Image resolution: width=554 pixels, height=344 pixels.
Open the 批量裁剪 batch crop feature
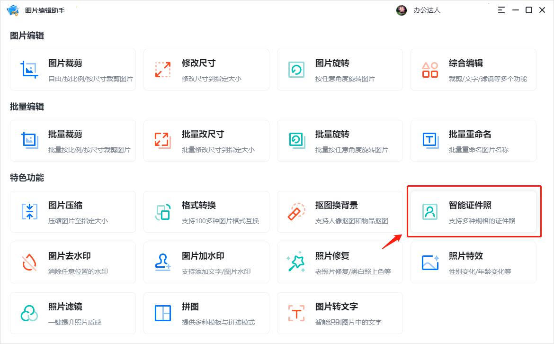(x=73, y=140)
